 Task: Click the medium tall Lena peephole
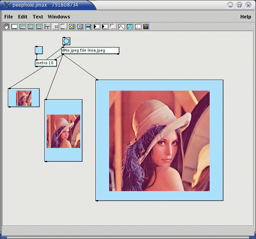[x=63, y=131]
